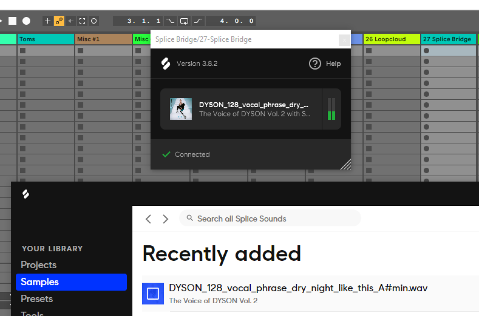Screen dimensions: 479x316
Task: Click the round Arrangement Record button
Action: click(26, 21)
